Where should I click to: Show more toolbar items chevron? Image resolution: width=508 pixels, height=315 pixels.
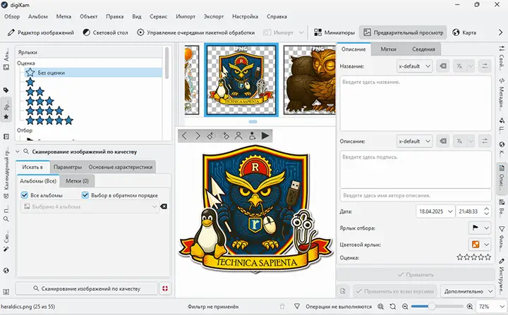tap(500, 32)
